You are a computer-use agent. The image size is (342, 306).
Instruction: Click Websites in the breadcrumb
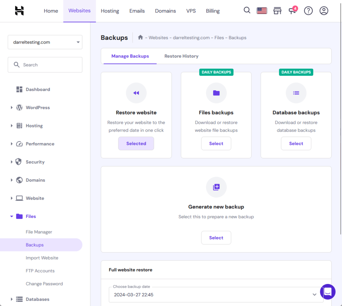pos(158,37)
